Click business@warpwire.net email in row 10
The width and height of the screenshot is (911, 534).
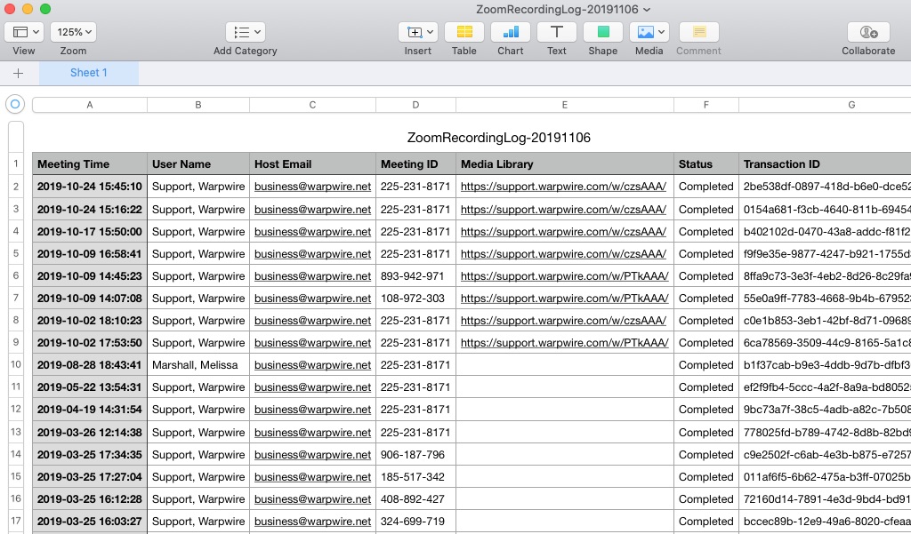(312, 365)
